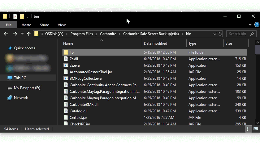260x144 pixels.
Task: Open Customize Quick Access Toolbar dropdown
Action: [x=28, y=17]
